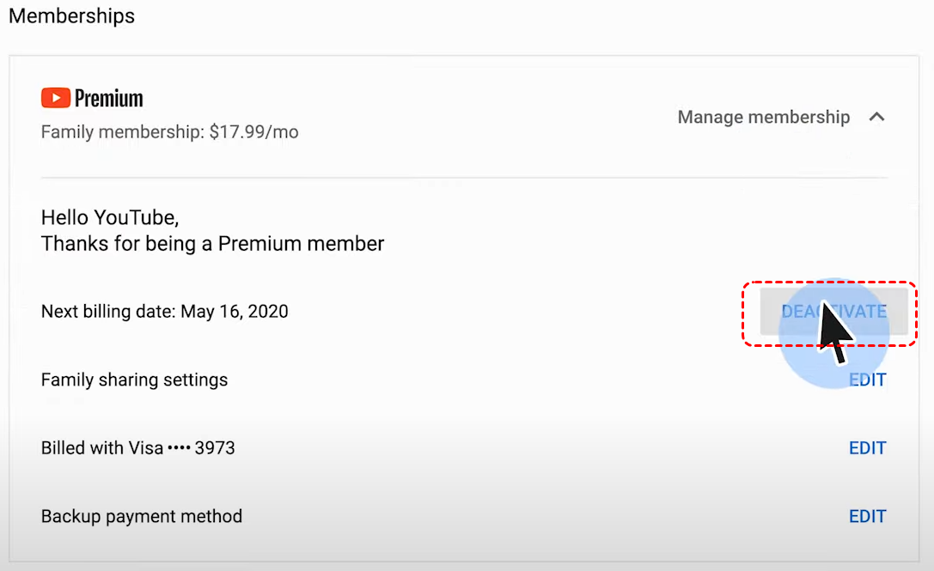Click the Family membership plan label

(x=123, y=133)
